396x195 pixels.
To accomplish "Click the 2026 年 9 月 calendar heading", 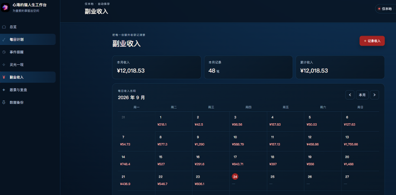I will (131, 97).
